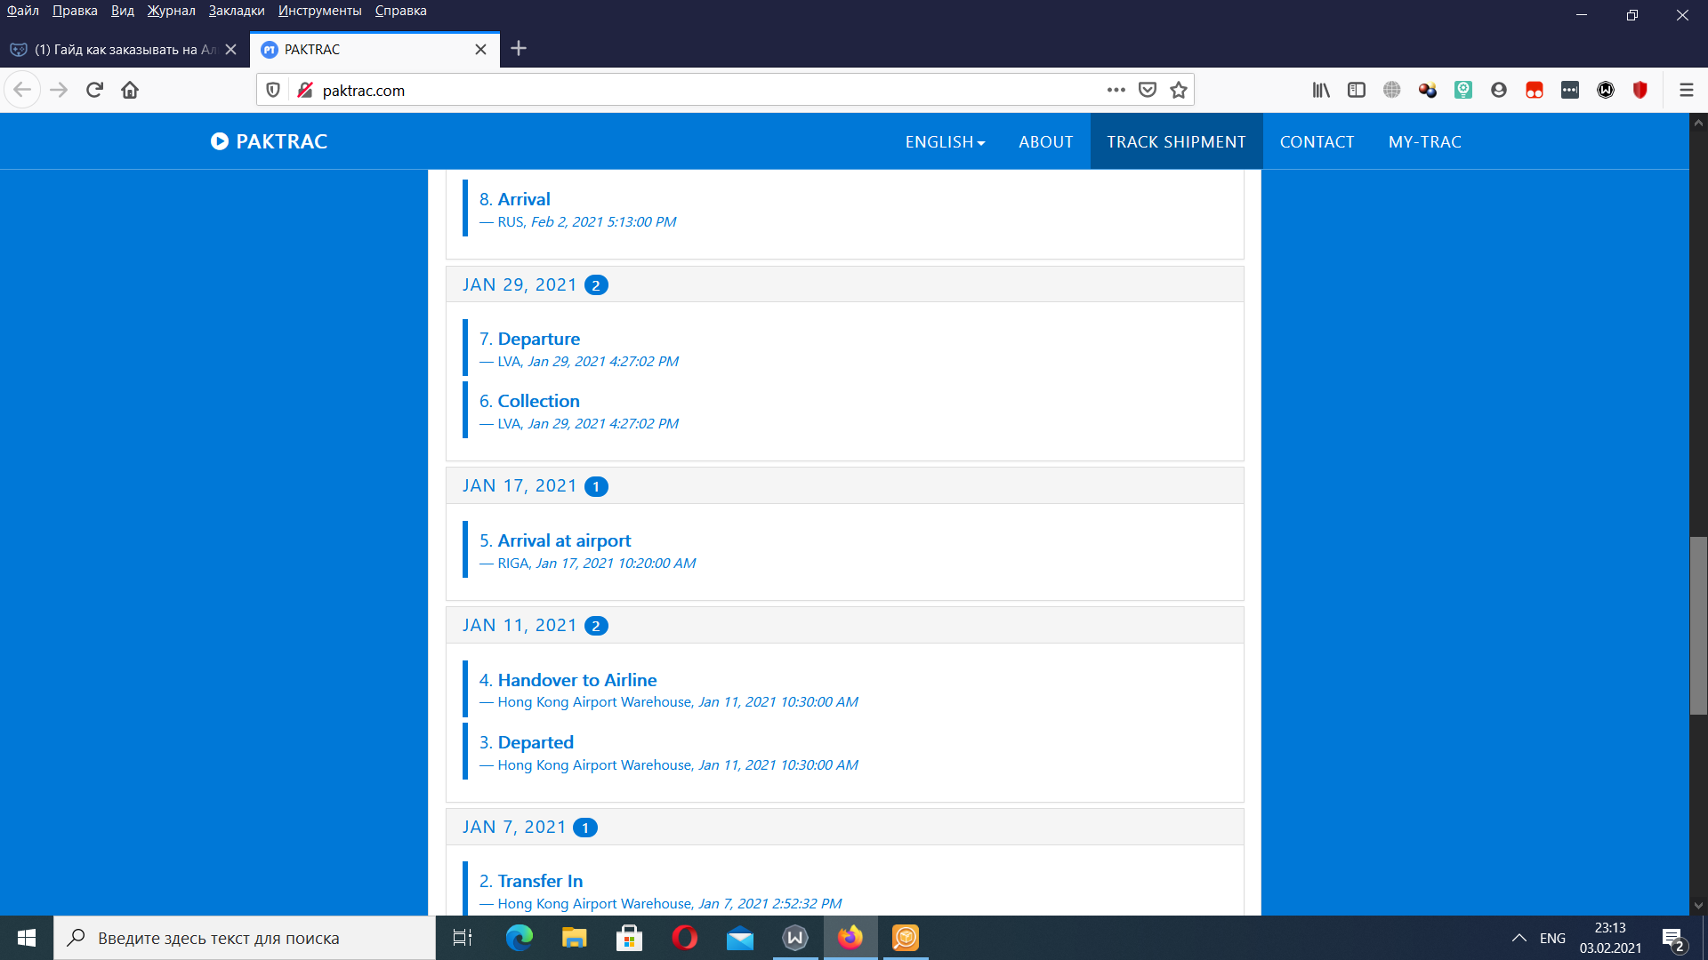The image size is (1708, 960).
Task: Open MY-TRAC
Action: [1424, 141]
